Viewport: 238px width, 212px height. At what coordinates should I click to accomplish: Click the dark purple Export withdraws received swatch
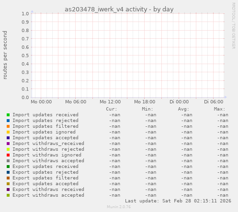click(8, 190)
